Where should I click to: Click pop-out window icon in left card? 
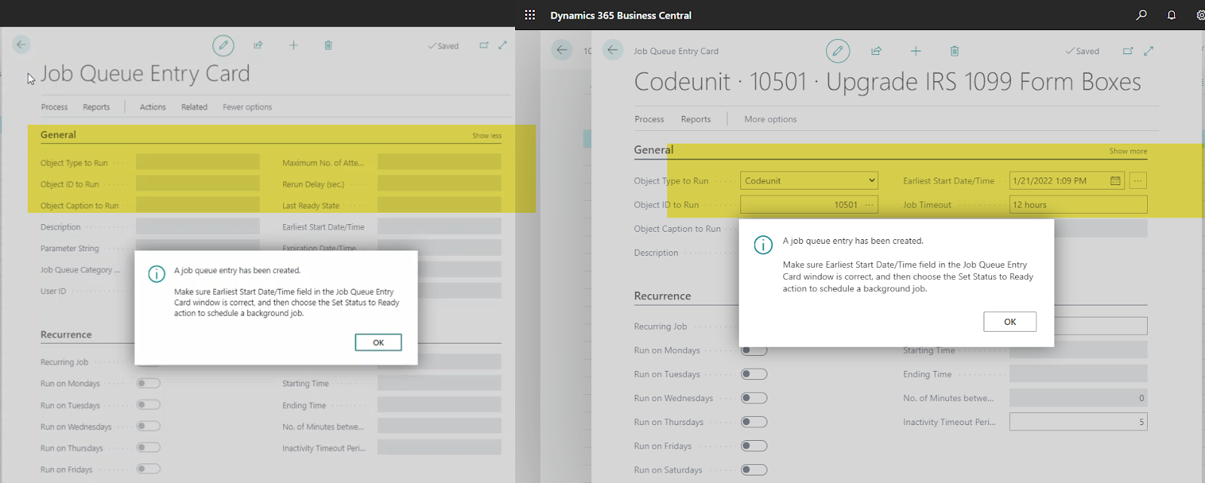484,45
